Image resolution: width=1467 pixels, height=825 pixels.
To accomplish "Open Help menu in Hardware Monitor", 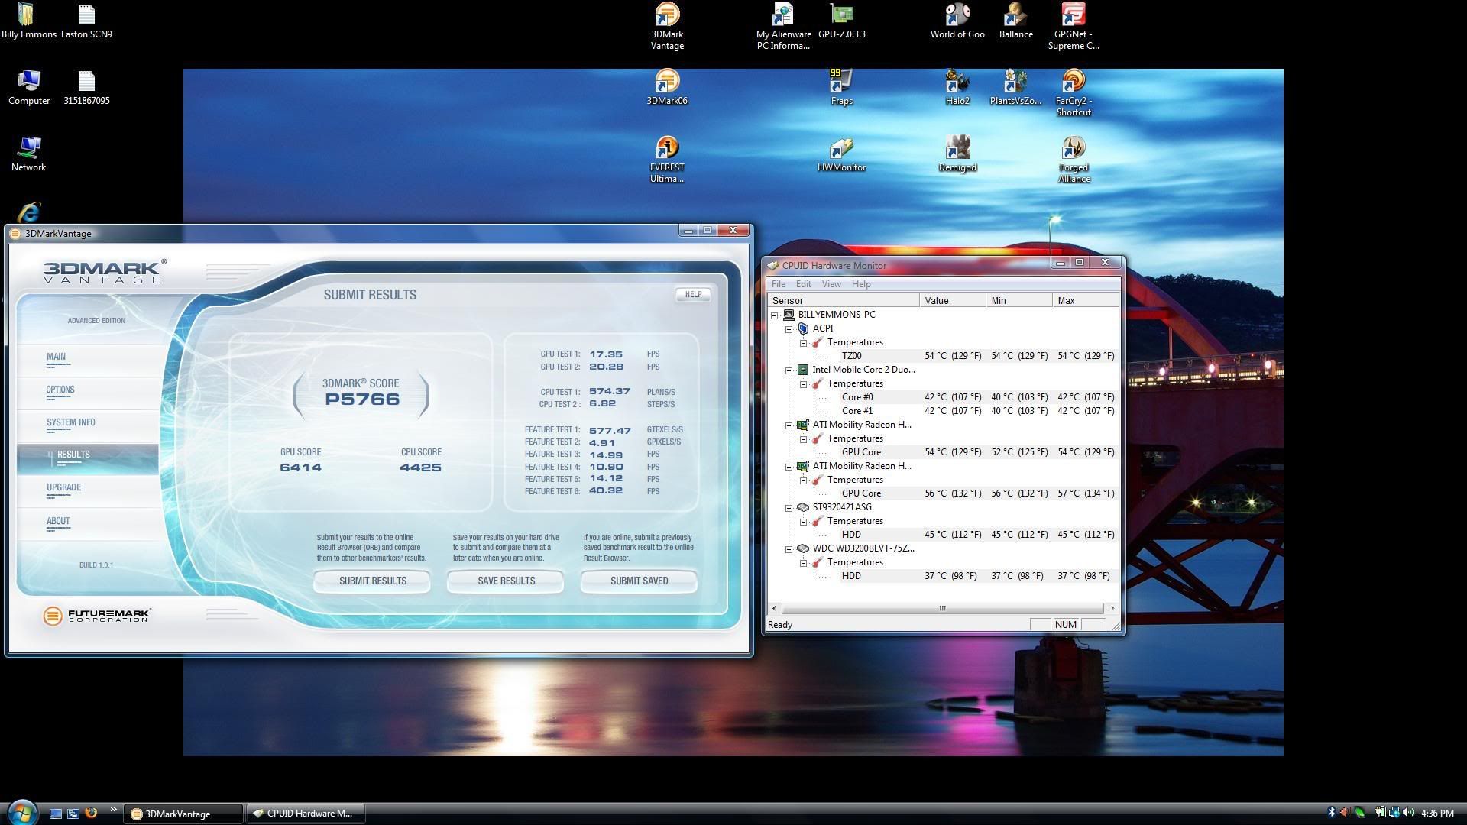I will [x=861, y=284].
